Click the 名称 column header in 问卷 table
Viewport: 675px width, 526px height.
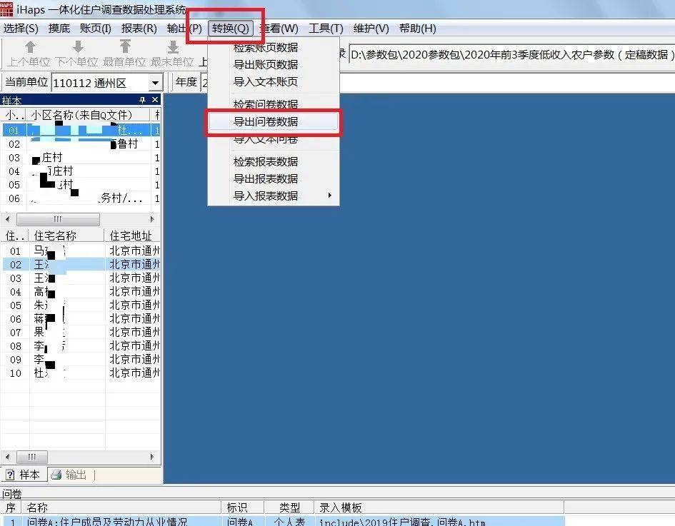coord(121,507)
